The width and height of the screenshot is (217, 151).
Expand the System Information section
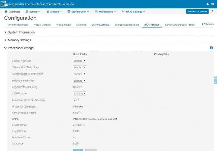(20, 32)
